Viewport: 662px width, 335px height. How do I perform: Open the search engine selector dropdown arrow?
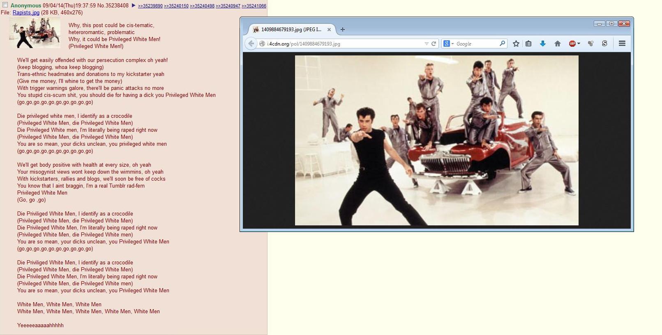point(452,44)
